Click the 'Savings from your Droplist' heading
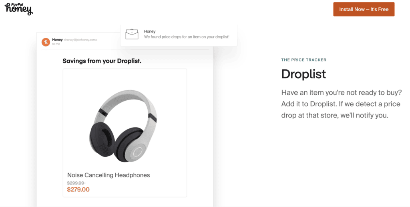 [102, 61]
